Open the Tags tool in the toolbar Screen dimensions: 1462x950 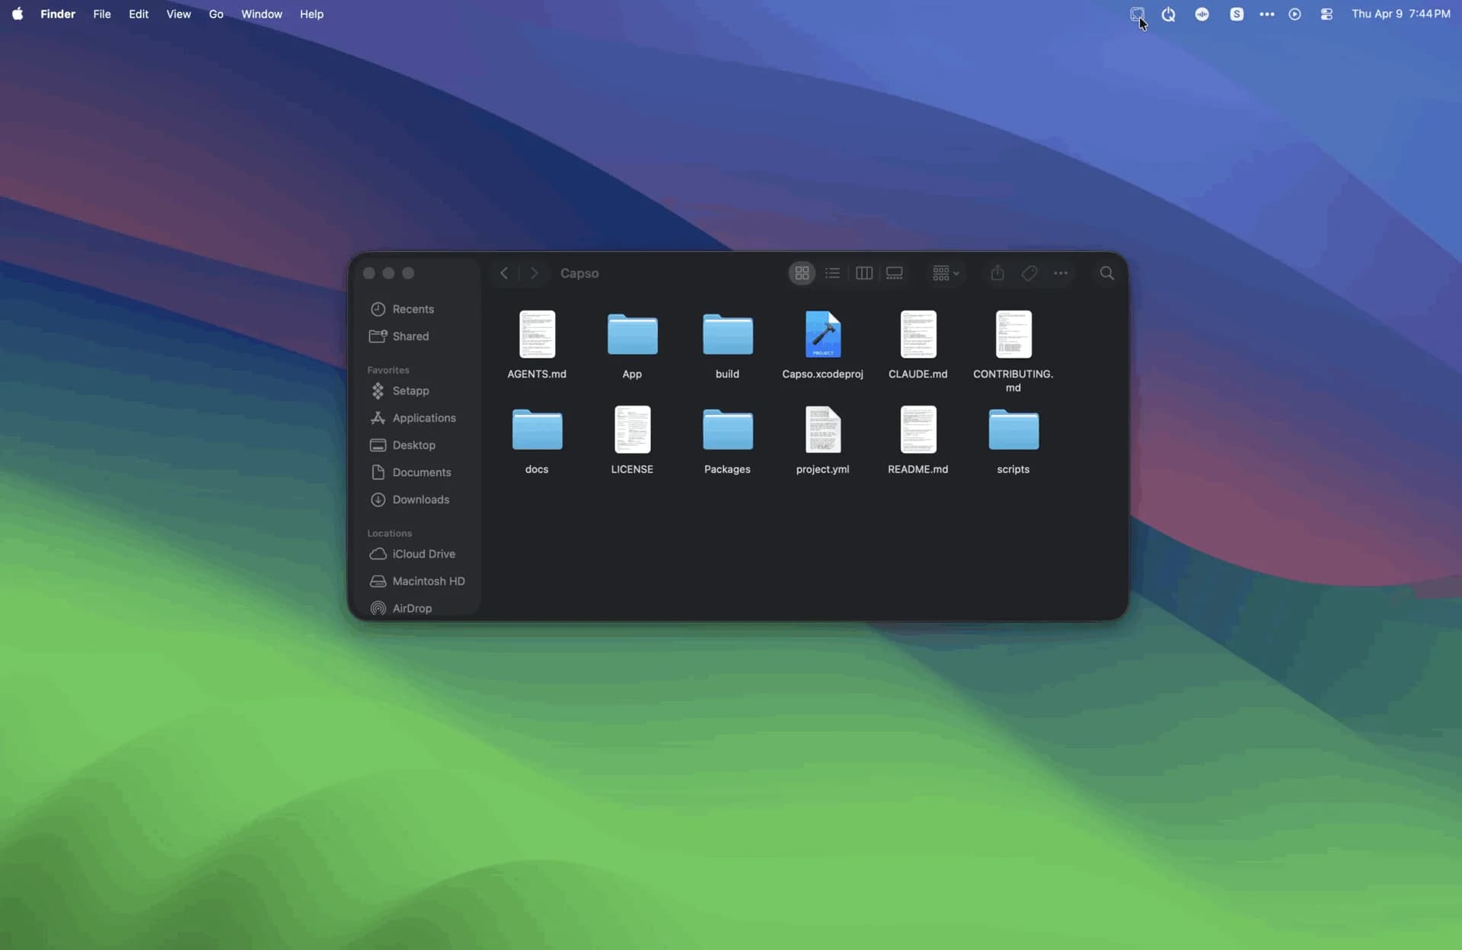1029,273
